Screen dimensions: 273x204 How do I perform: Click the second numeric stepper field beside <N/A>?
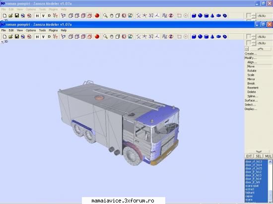251,43
